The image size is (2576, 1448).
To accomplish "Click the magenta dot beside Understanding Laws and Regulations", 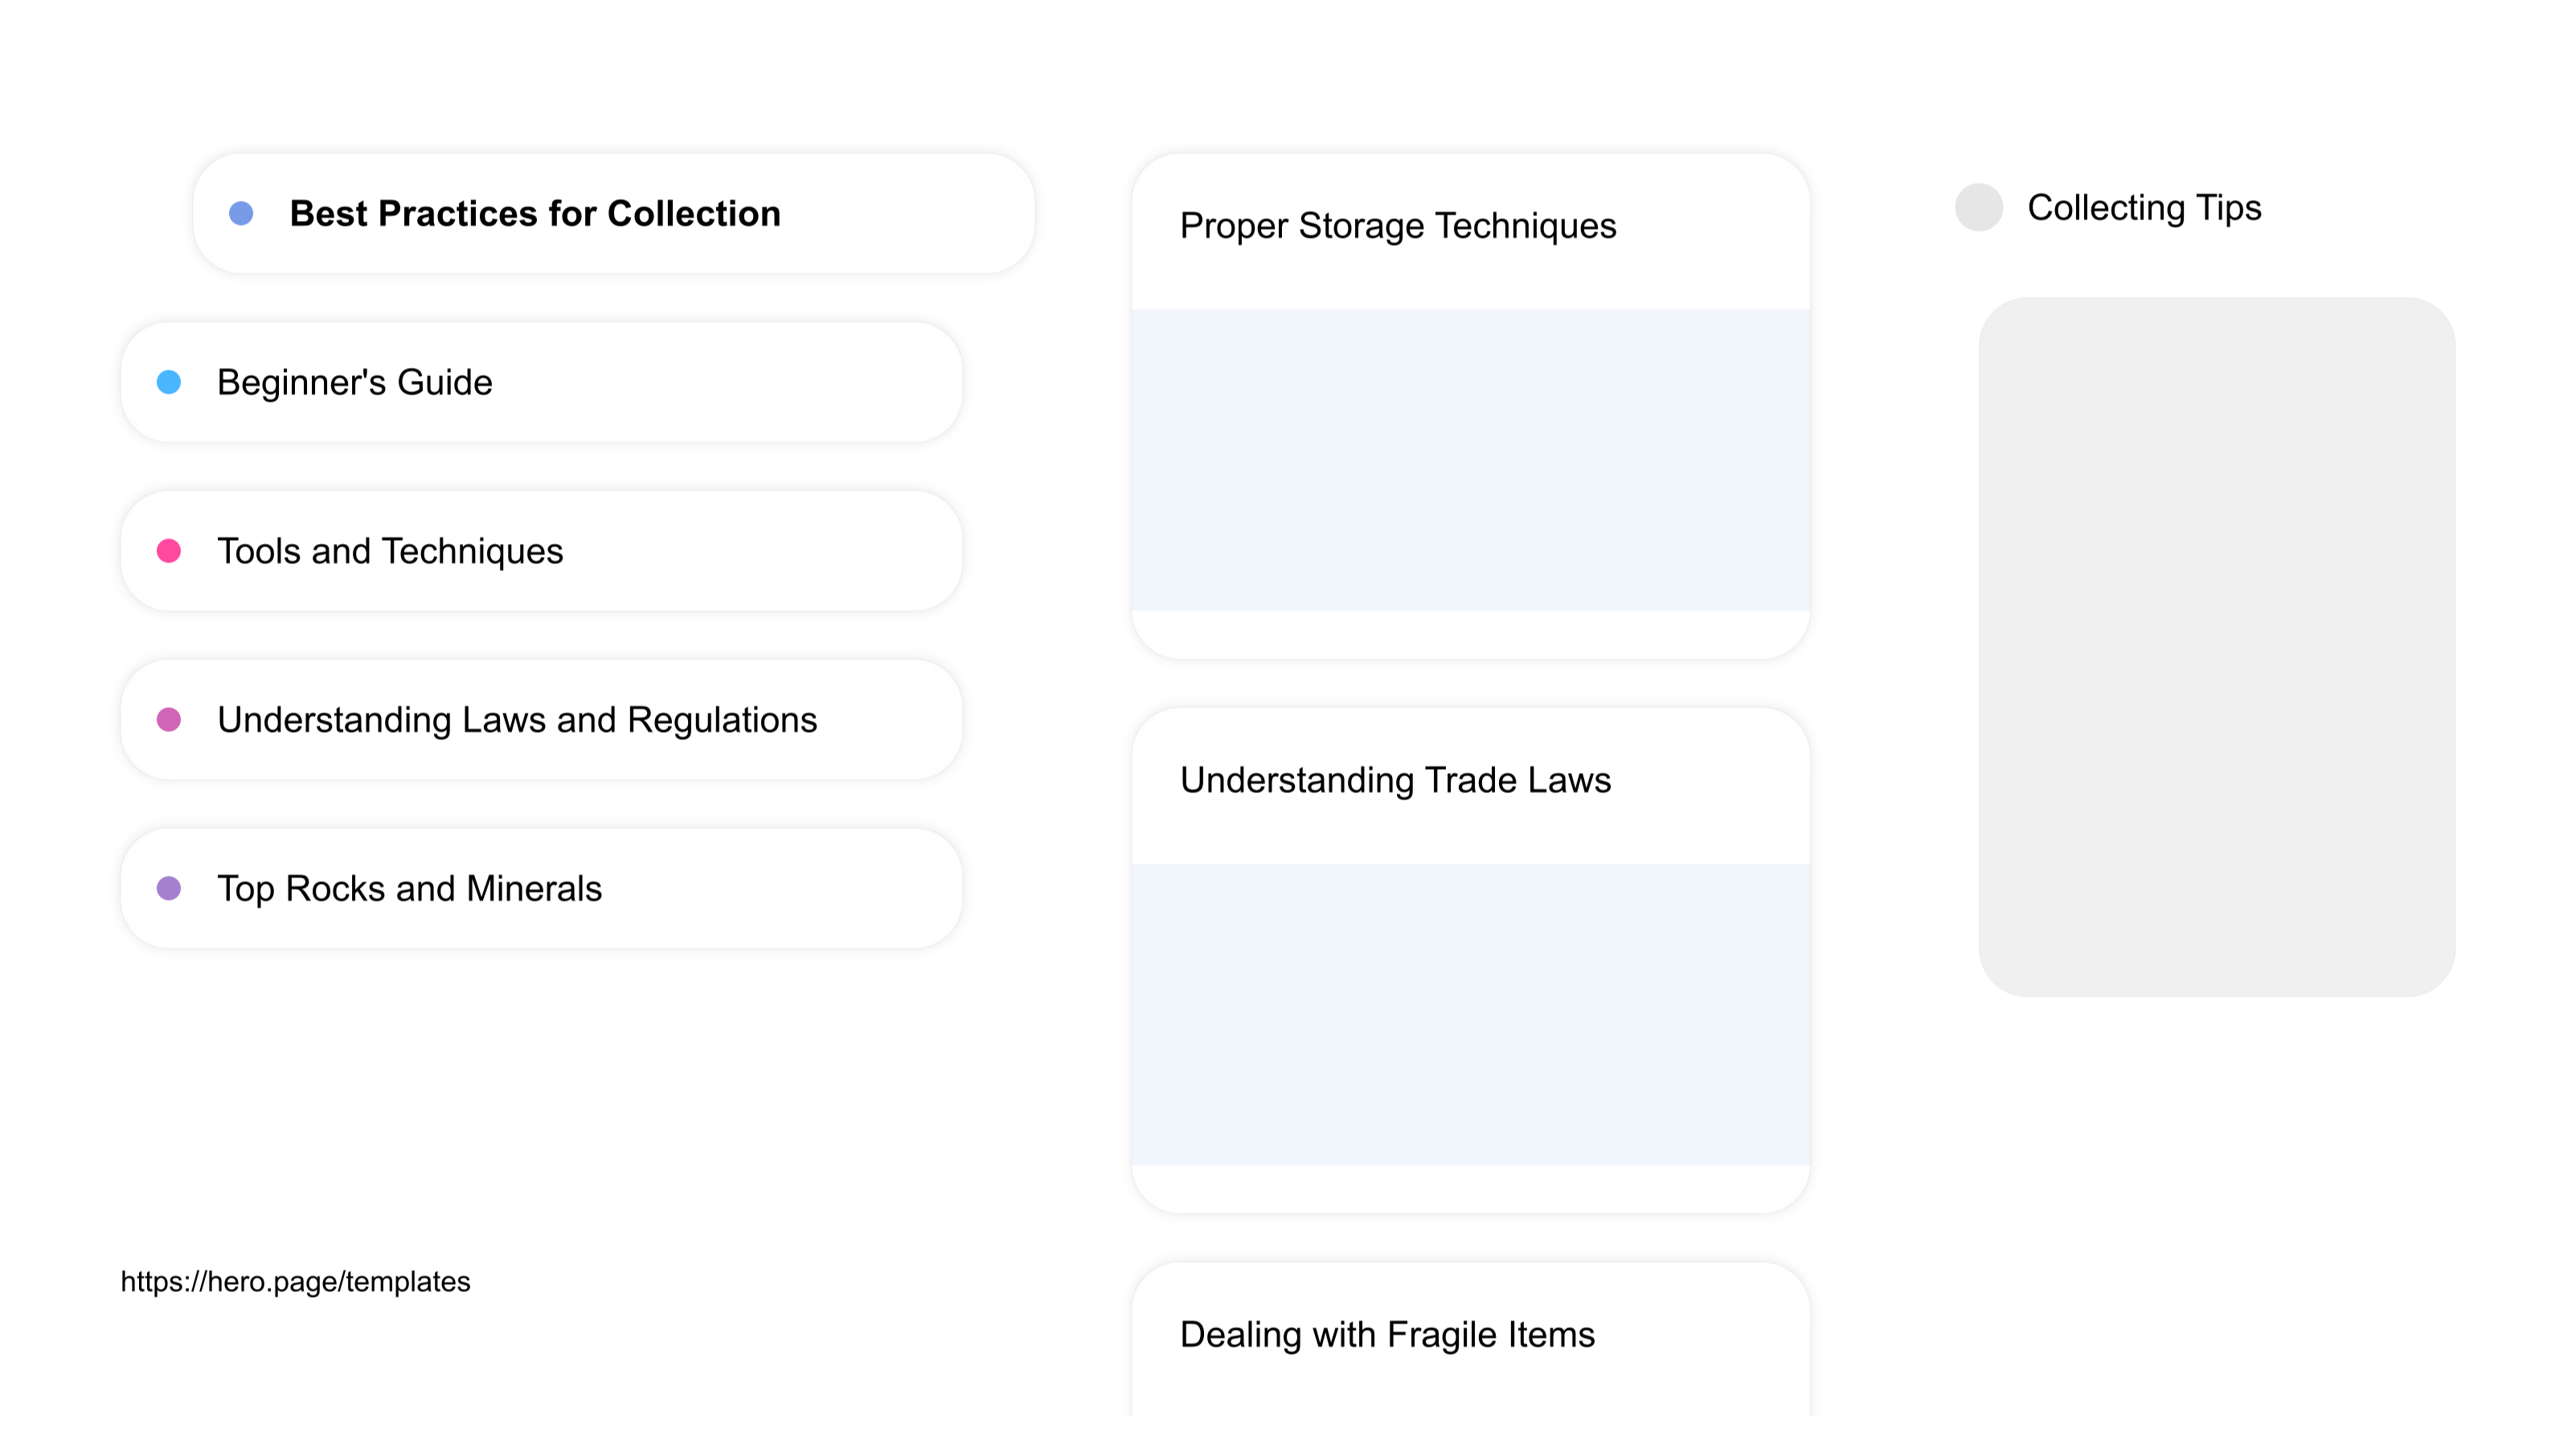I will pos(169,720).
